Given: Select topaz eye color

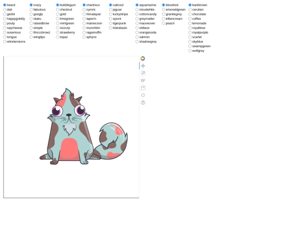Looking at the screenshot, I should click(x=58, y=37).
